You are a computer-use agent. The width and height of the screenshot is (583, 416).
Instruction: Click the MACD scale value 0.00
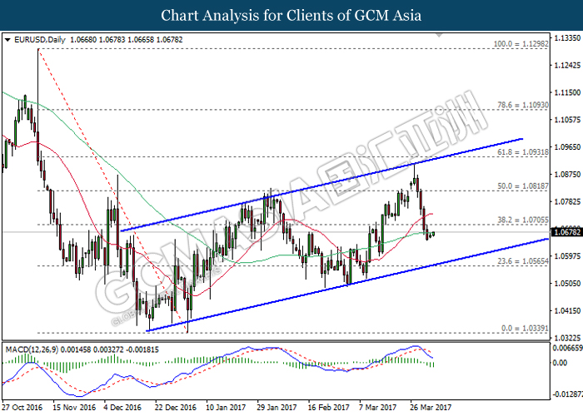(561, 363)
